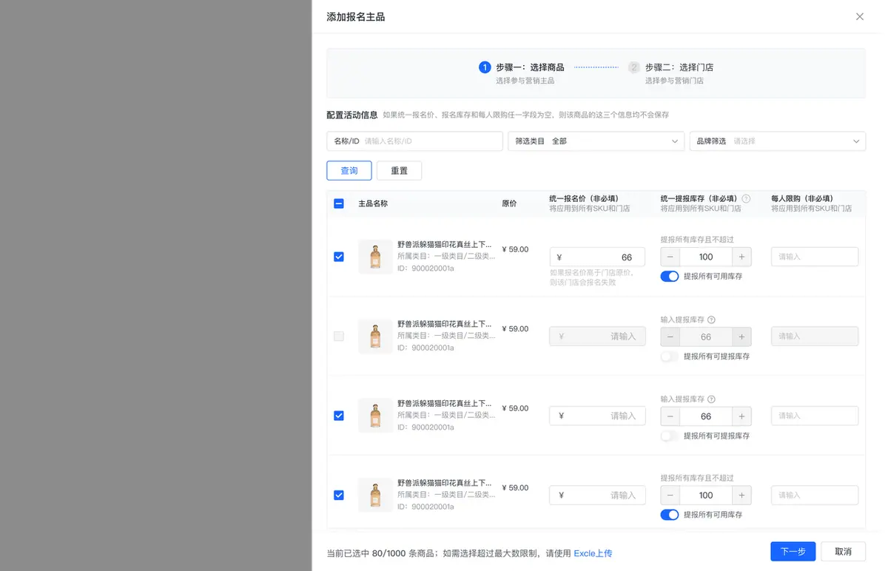Click product name 野兽派躲猫猫 in third row
This screenshot has width=888, height=571.
444,403
